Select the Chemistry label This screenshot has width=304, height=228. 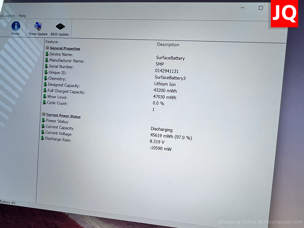[57, 79]
